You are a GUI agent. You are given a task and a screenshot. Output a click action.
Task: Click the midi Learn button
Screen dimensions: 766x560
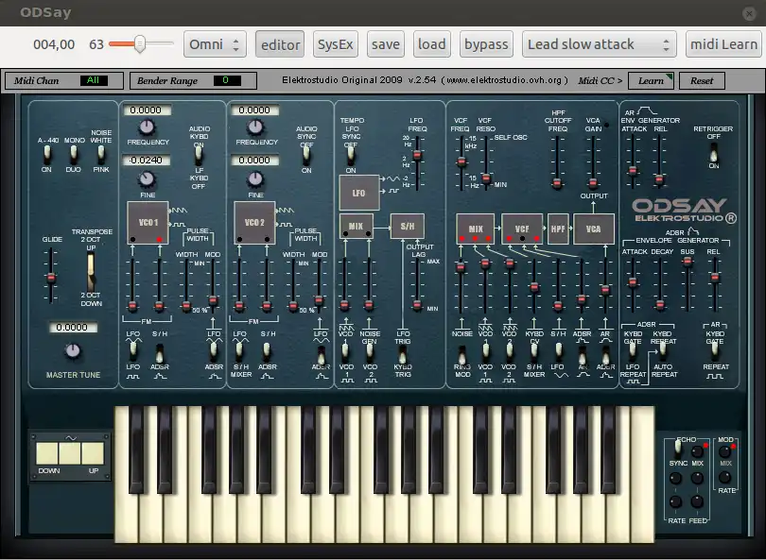pos(723,44)
